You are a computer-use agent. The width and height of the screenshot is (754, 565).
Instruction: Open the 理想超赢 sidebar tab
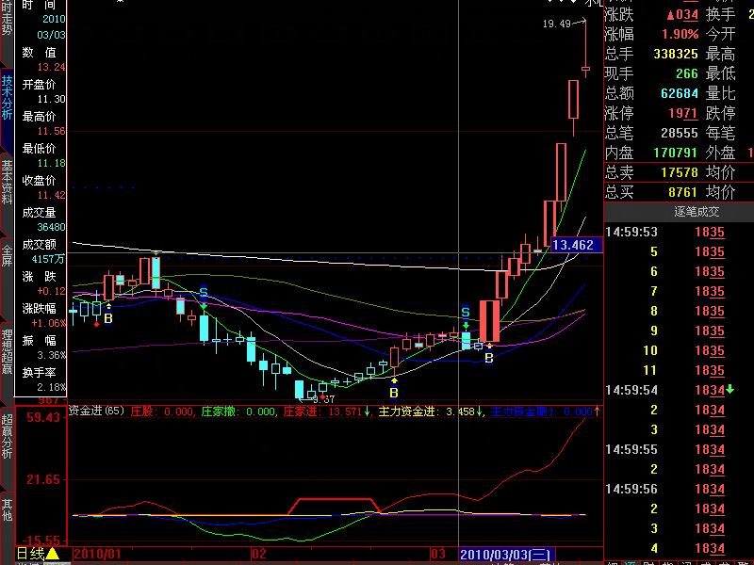click(x=7, y=351)
